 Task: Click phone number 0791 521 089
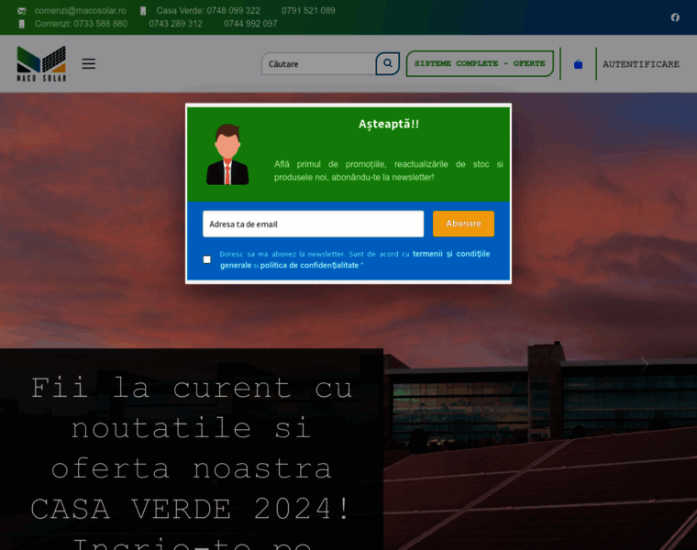[308, 11]
